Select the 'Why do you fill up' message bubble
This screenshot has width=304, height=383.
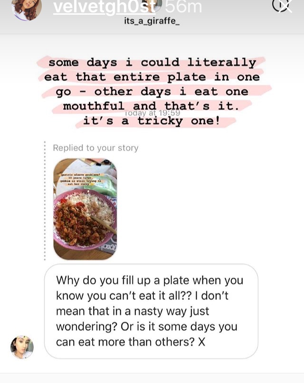pos(151,311)
